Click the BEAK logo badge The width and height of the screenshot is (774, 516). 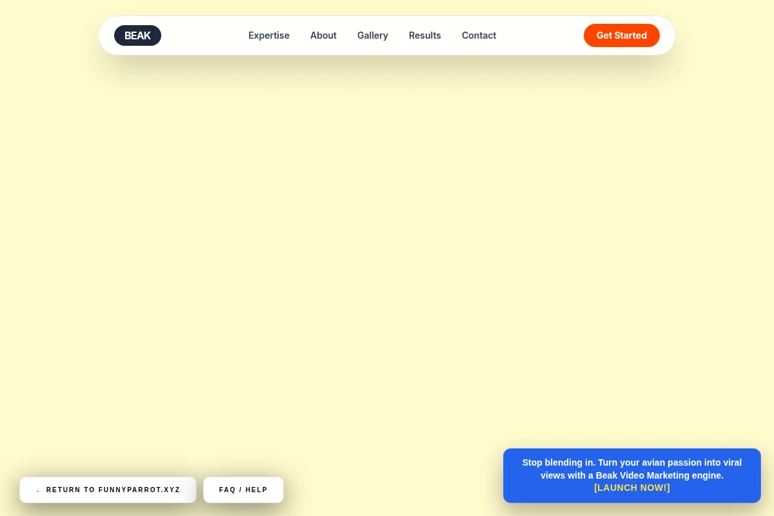click(137, 35)
